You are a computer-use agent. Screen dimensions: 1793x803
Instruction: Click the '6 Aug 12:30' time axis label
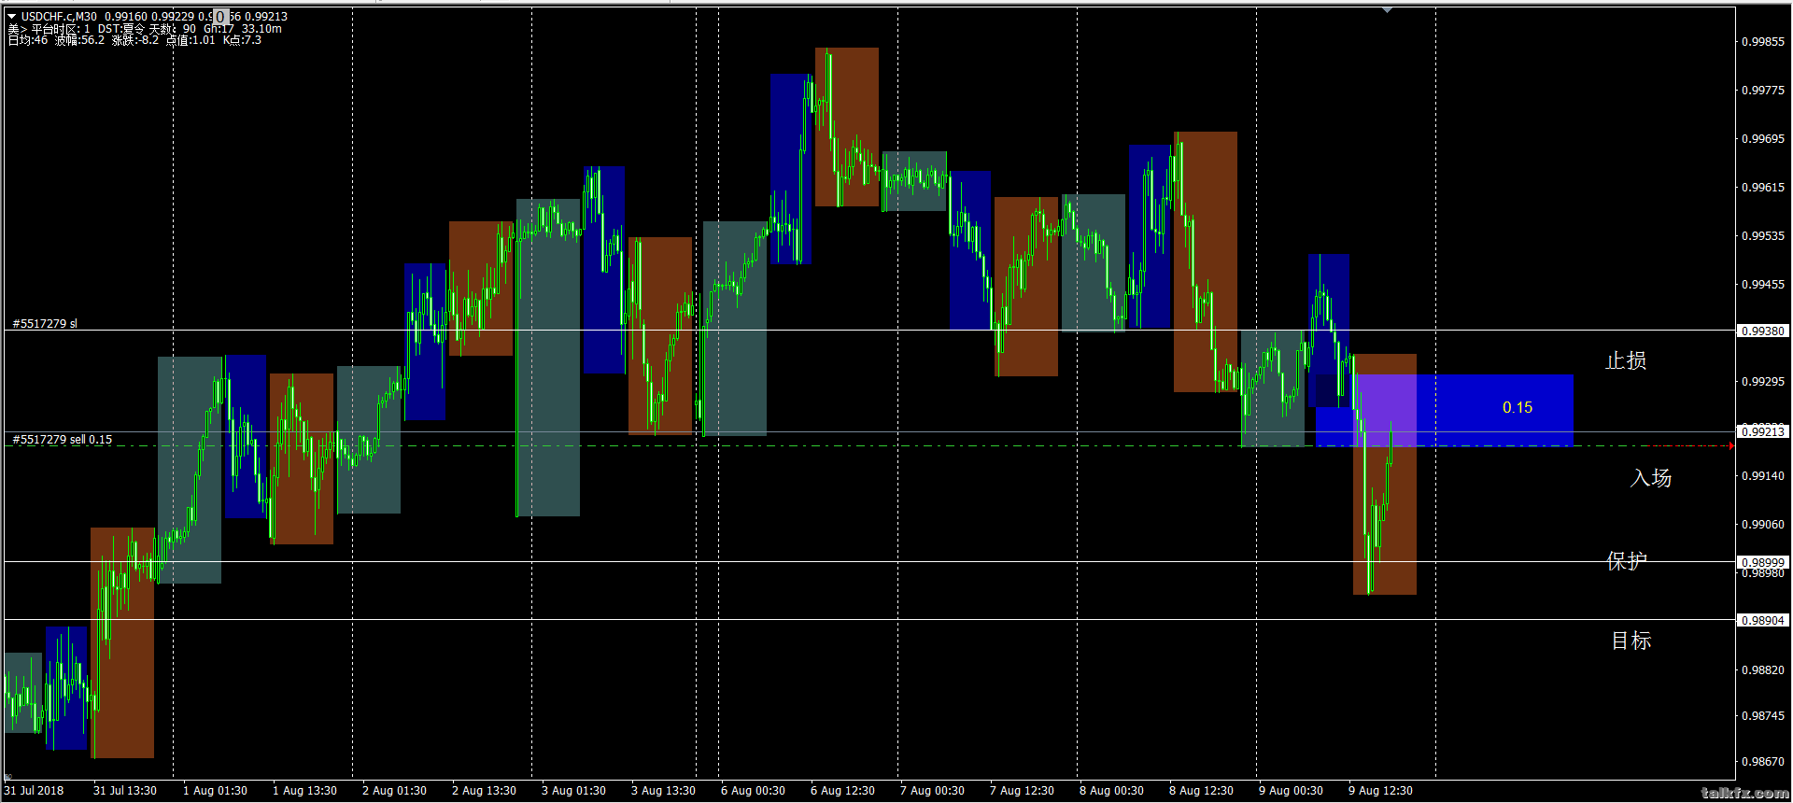coord(842,791)
